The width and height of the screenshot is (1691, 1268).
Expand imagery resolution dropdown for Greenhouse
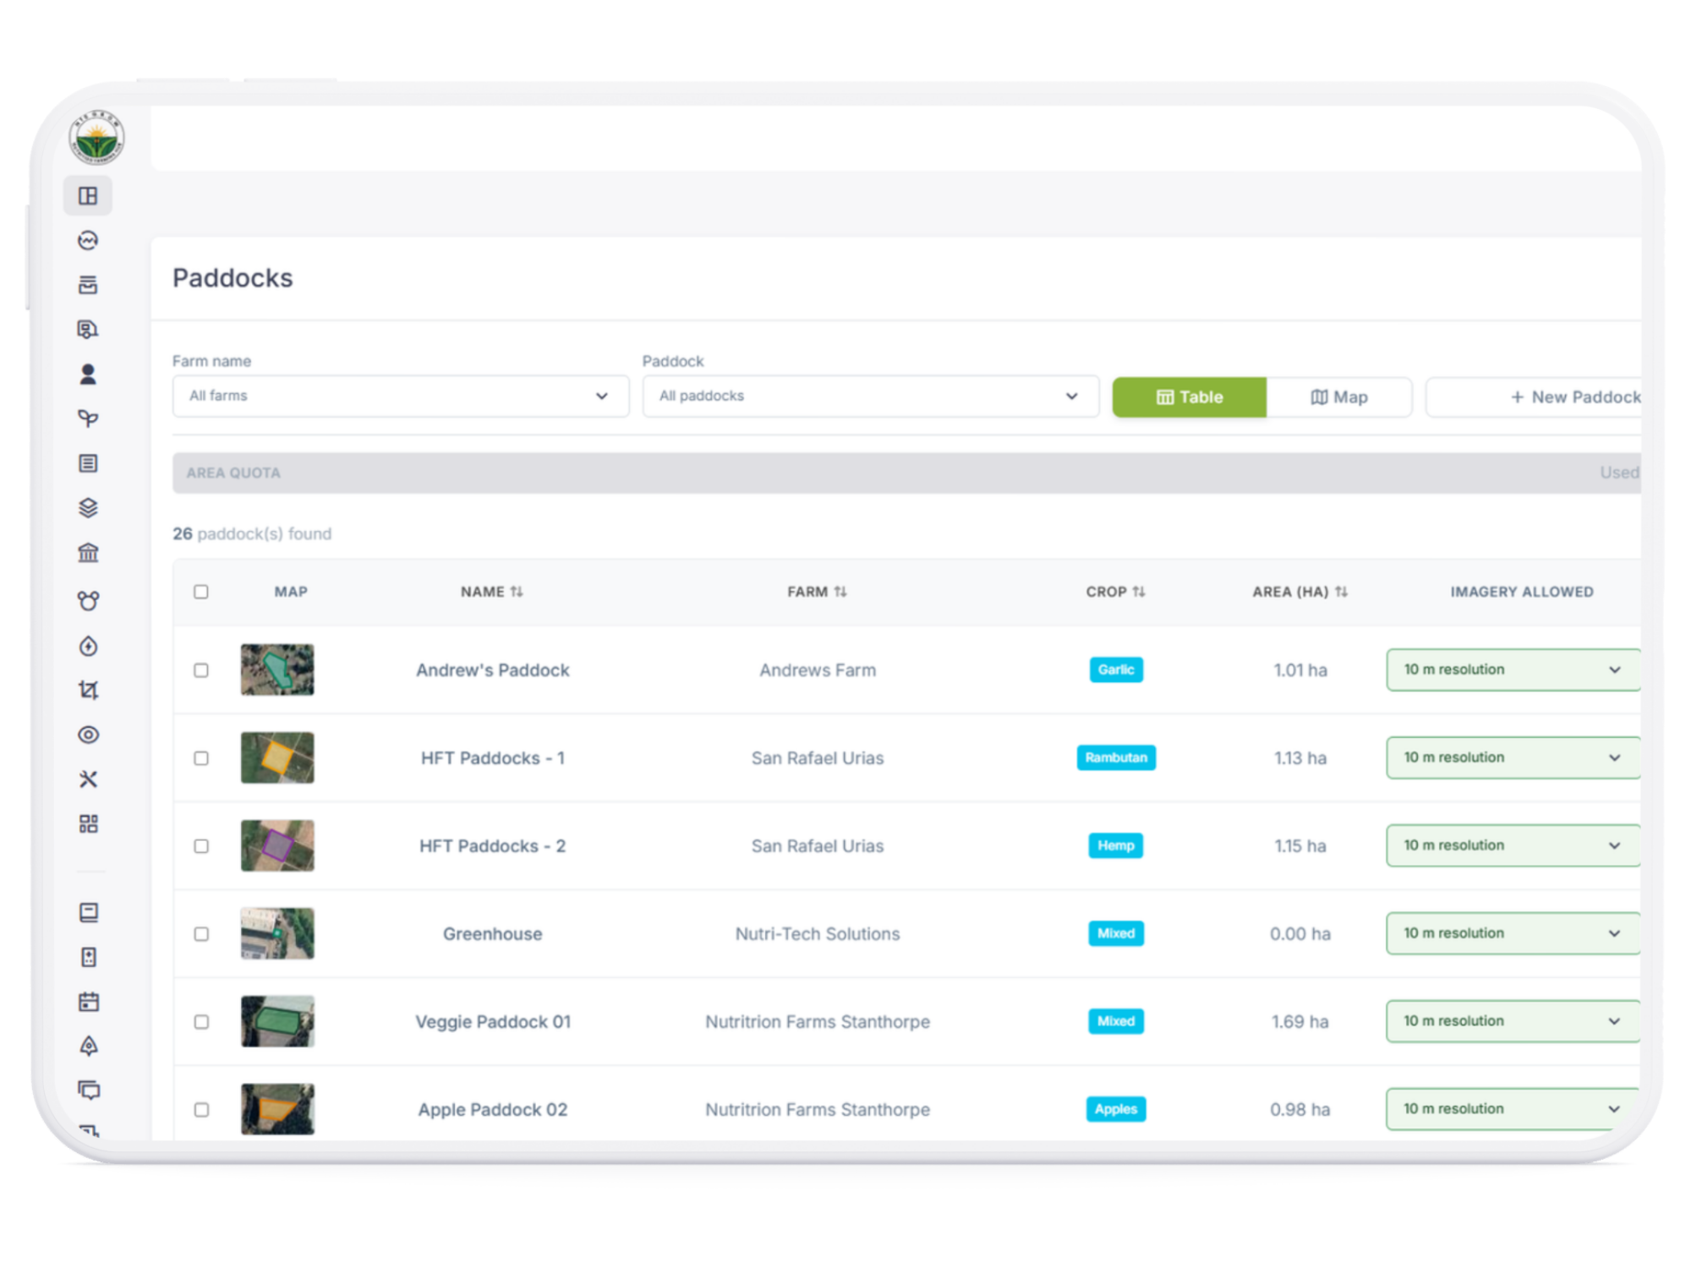(1513, 933)
